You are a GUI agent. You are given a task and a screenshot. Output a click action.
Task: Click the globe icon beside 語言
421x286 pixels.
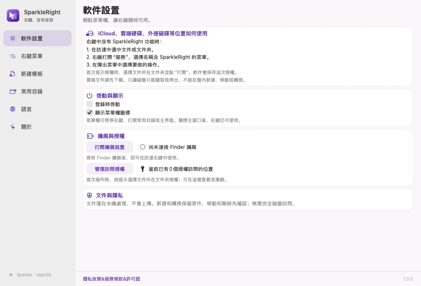(x=13, y=109)
